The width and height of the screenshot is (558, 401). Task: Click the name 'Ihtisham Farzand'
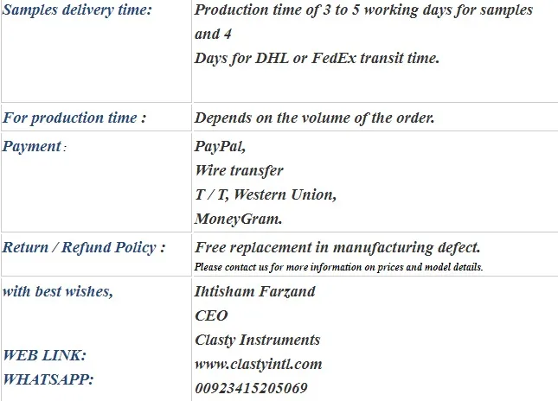pyautogui.click(x=255, y=291)
